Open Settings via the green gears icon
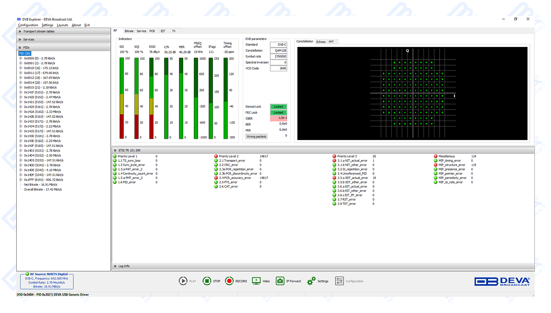The width and height of the screenshot is (551, 313). 311,281
